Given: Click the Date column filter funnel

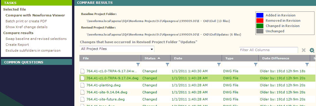Looking at the screenshot, I should 219,65.
